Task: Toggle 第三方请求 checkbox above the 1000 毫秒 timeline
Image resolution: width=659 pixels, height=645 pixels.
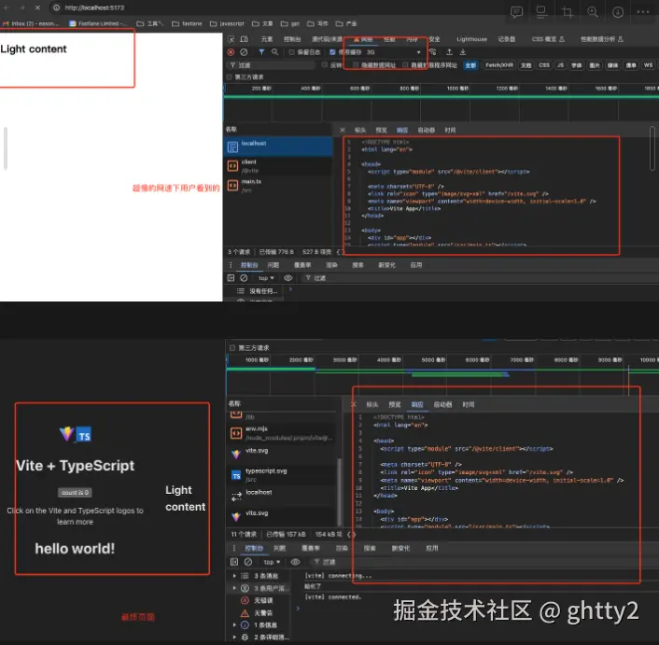Action: pyautogui.click(x=232, y=348)
